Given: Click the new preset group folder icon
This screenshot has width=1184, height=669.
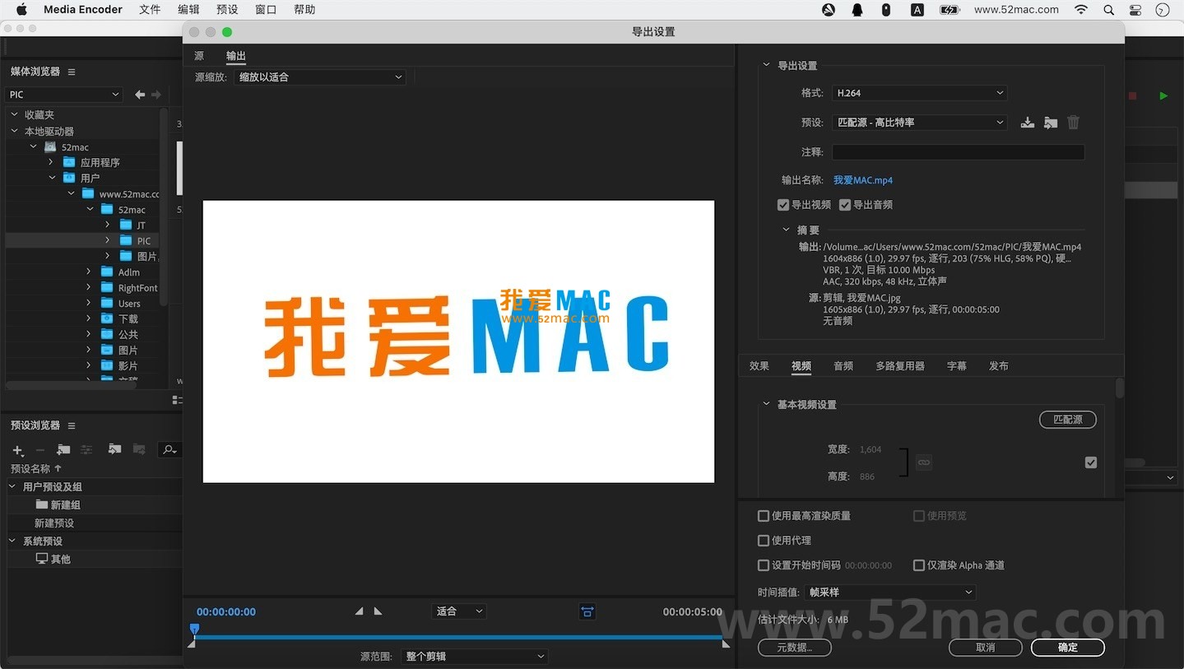Looking at the screenshot, I should (63, 449).
